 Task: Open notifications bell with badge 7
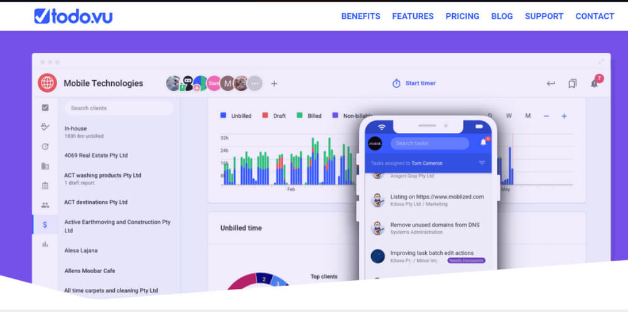pyautogui.click(x=594, y=83)
